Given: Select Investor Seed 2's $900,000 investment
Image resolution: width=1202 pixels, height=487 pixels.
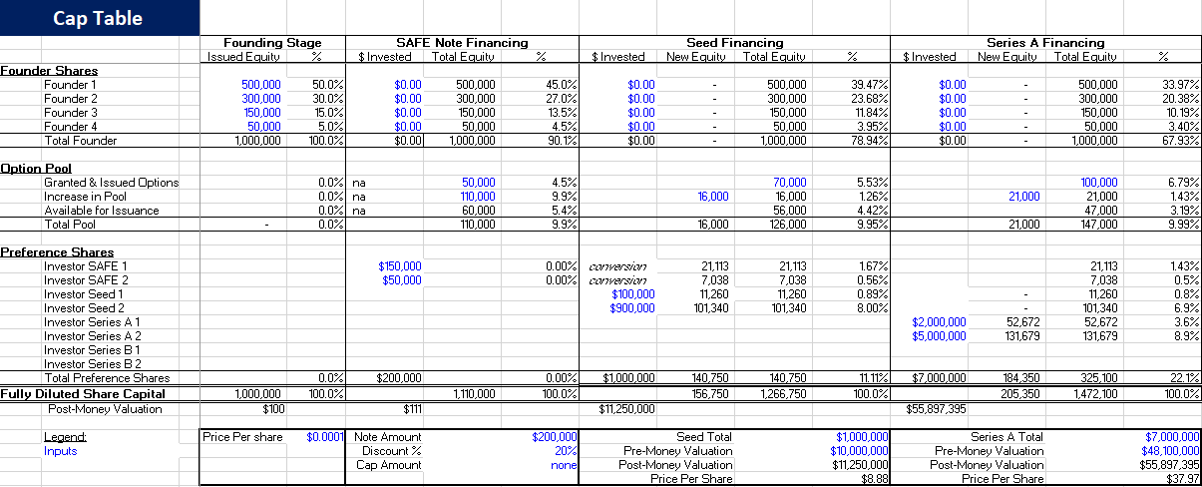Looking at the screenshot, I should coord(633,308).
